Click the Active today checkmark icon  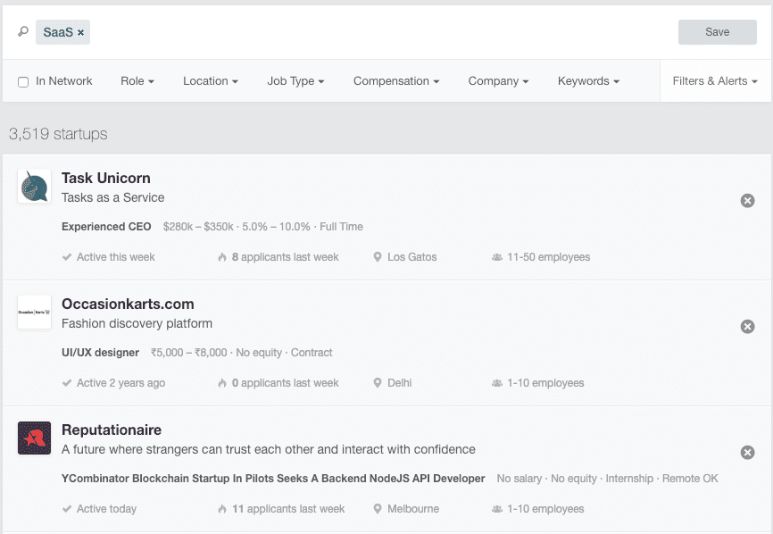coord(67,509)
